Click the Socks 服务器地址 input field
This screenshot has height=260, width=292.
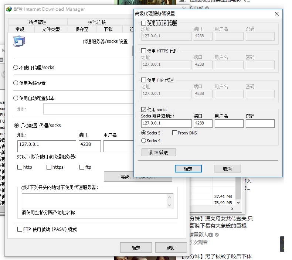[x=166, y=123]
